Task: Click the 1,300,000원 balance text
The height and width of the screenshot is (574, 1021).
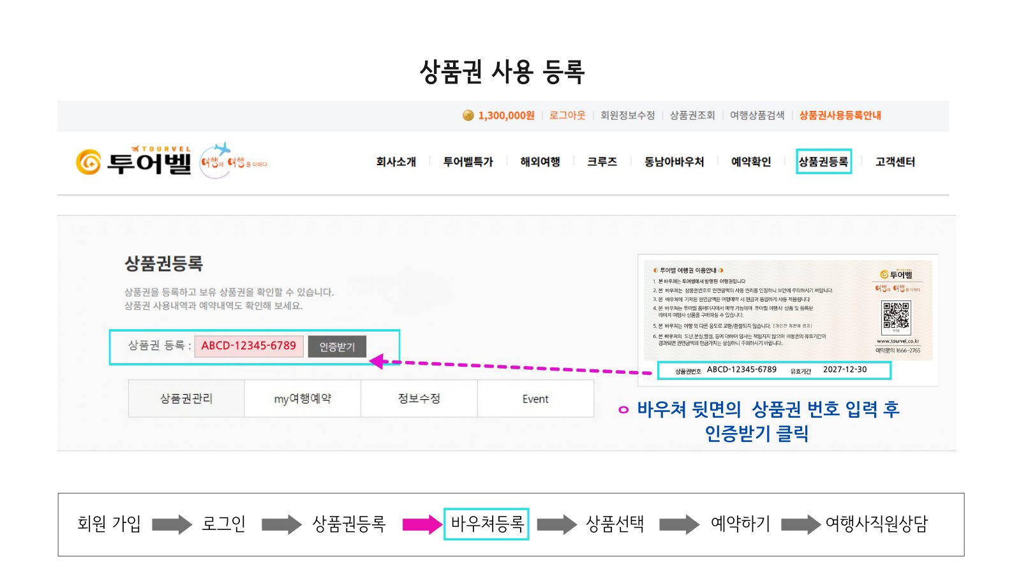Action: tap(507, 115)
